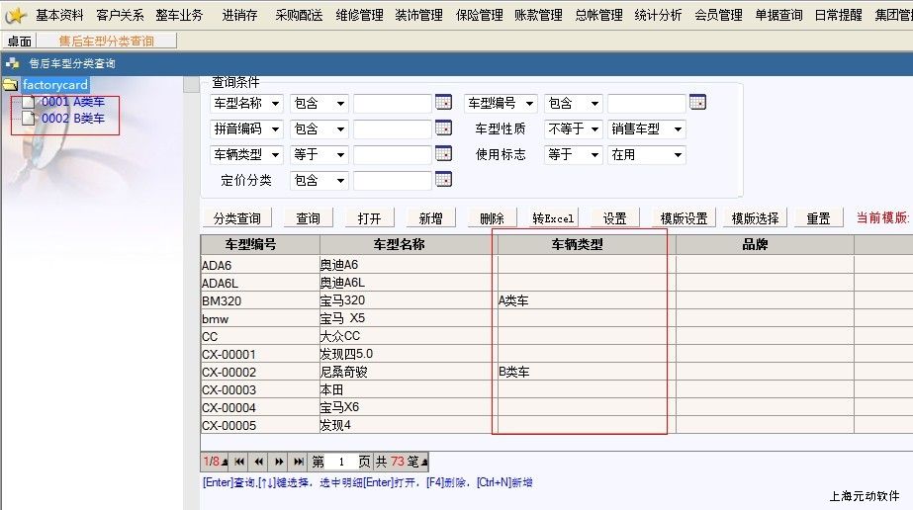
Task: Click the 分类查询 button
Action: point(236,218)
